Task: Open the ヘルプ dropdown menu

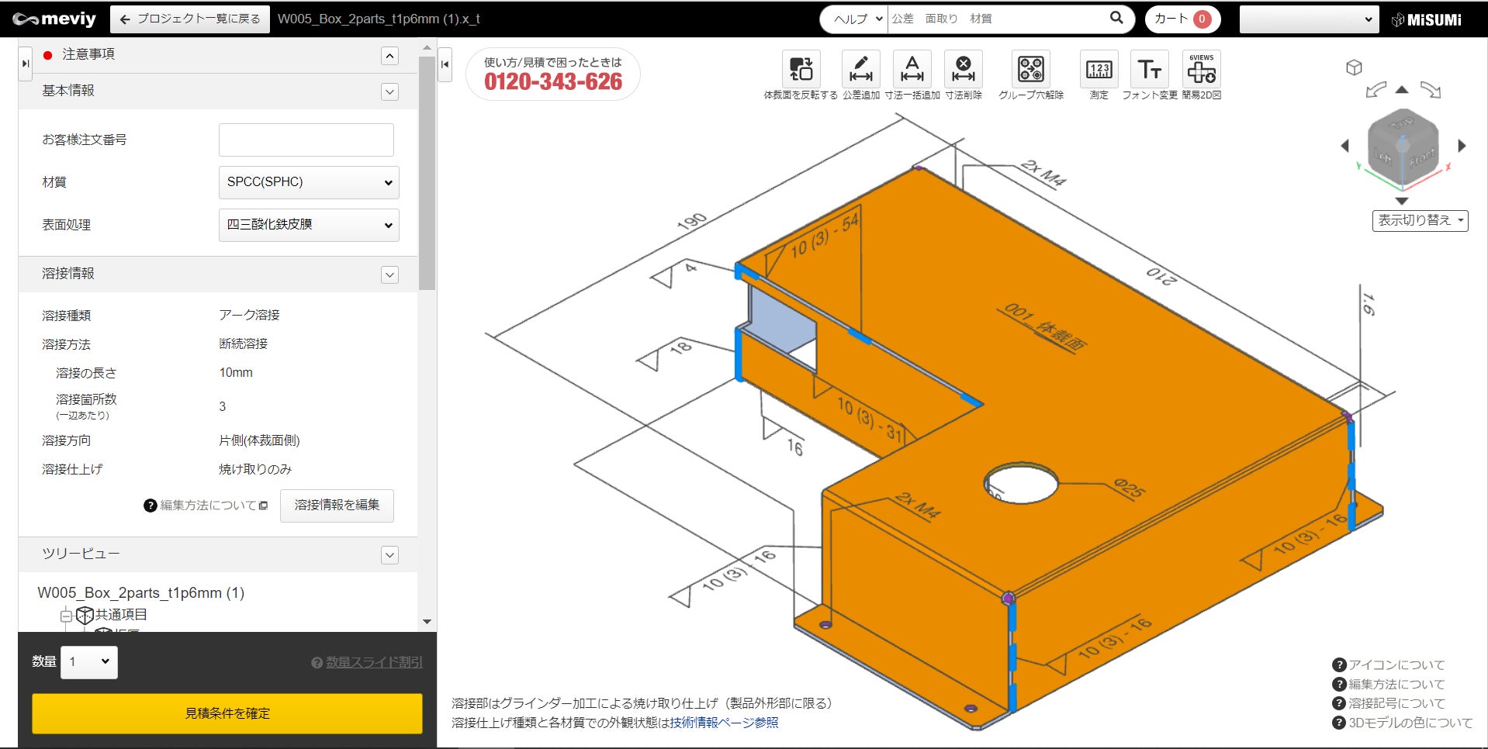Action: 857,19
